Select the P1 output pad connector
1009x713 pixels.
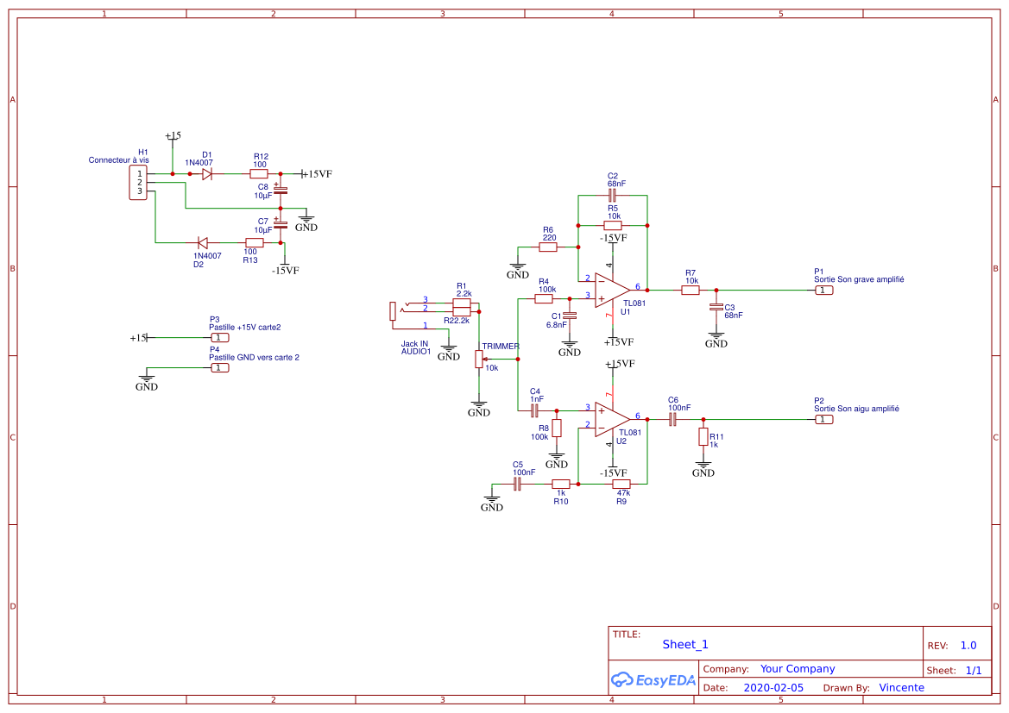[824, 291]
